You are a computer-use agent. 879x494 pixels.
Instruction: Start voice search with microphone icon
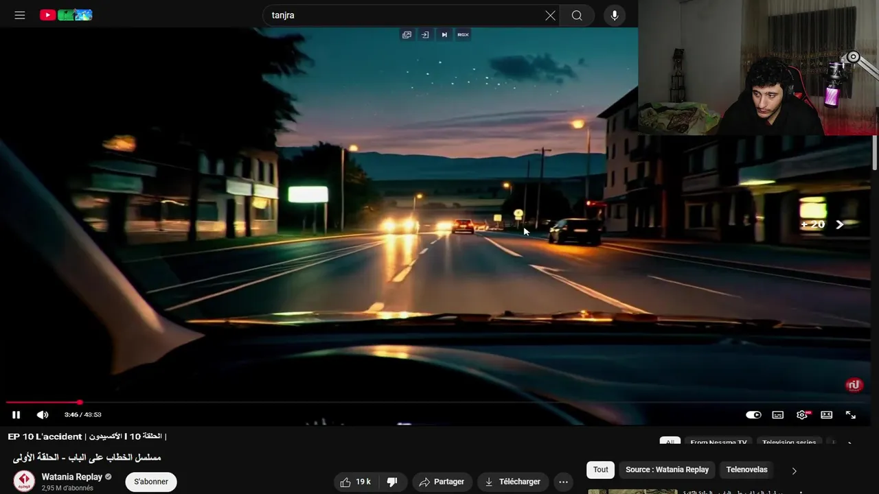pyautogui.click(x=615, y=15)
